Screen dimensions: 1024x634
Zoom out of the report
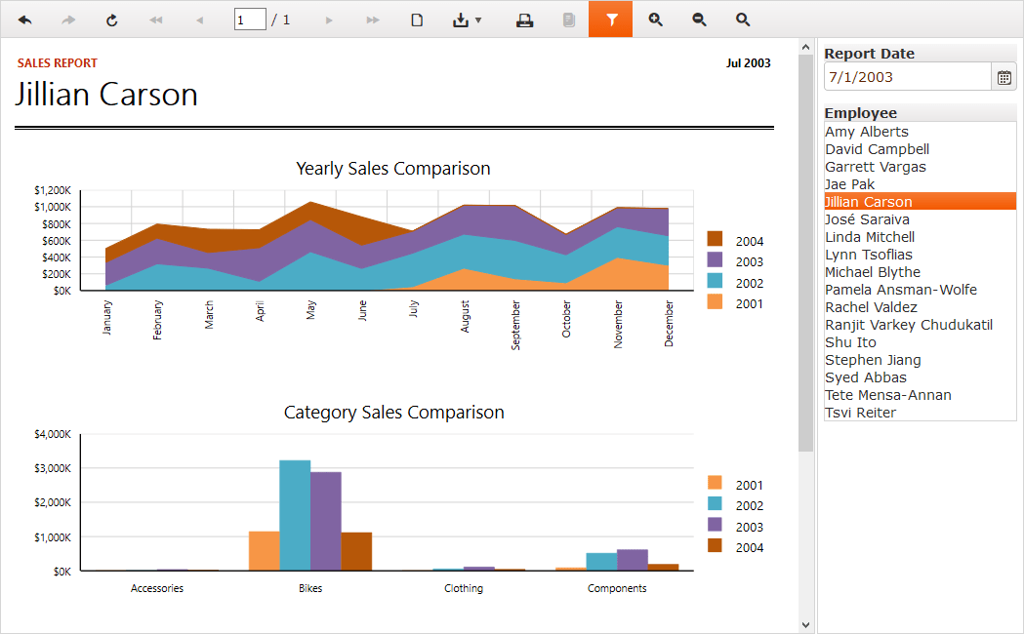pyautogui.click(x=700, y=20)
